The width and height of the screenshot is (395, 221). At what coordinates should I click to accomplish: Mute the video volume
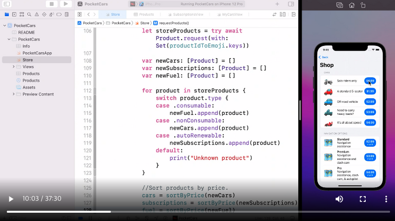[x=339, y=199]
